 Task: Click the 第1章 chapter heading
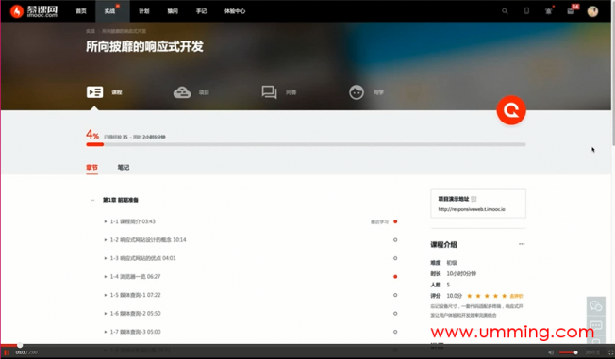[x=121, y=200]
